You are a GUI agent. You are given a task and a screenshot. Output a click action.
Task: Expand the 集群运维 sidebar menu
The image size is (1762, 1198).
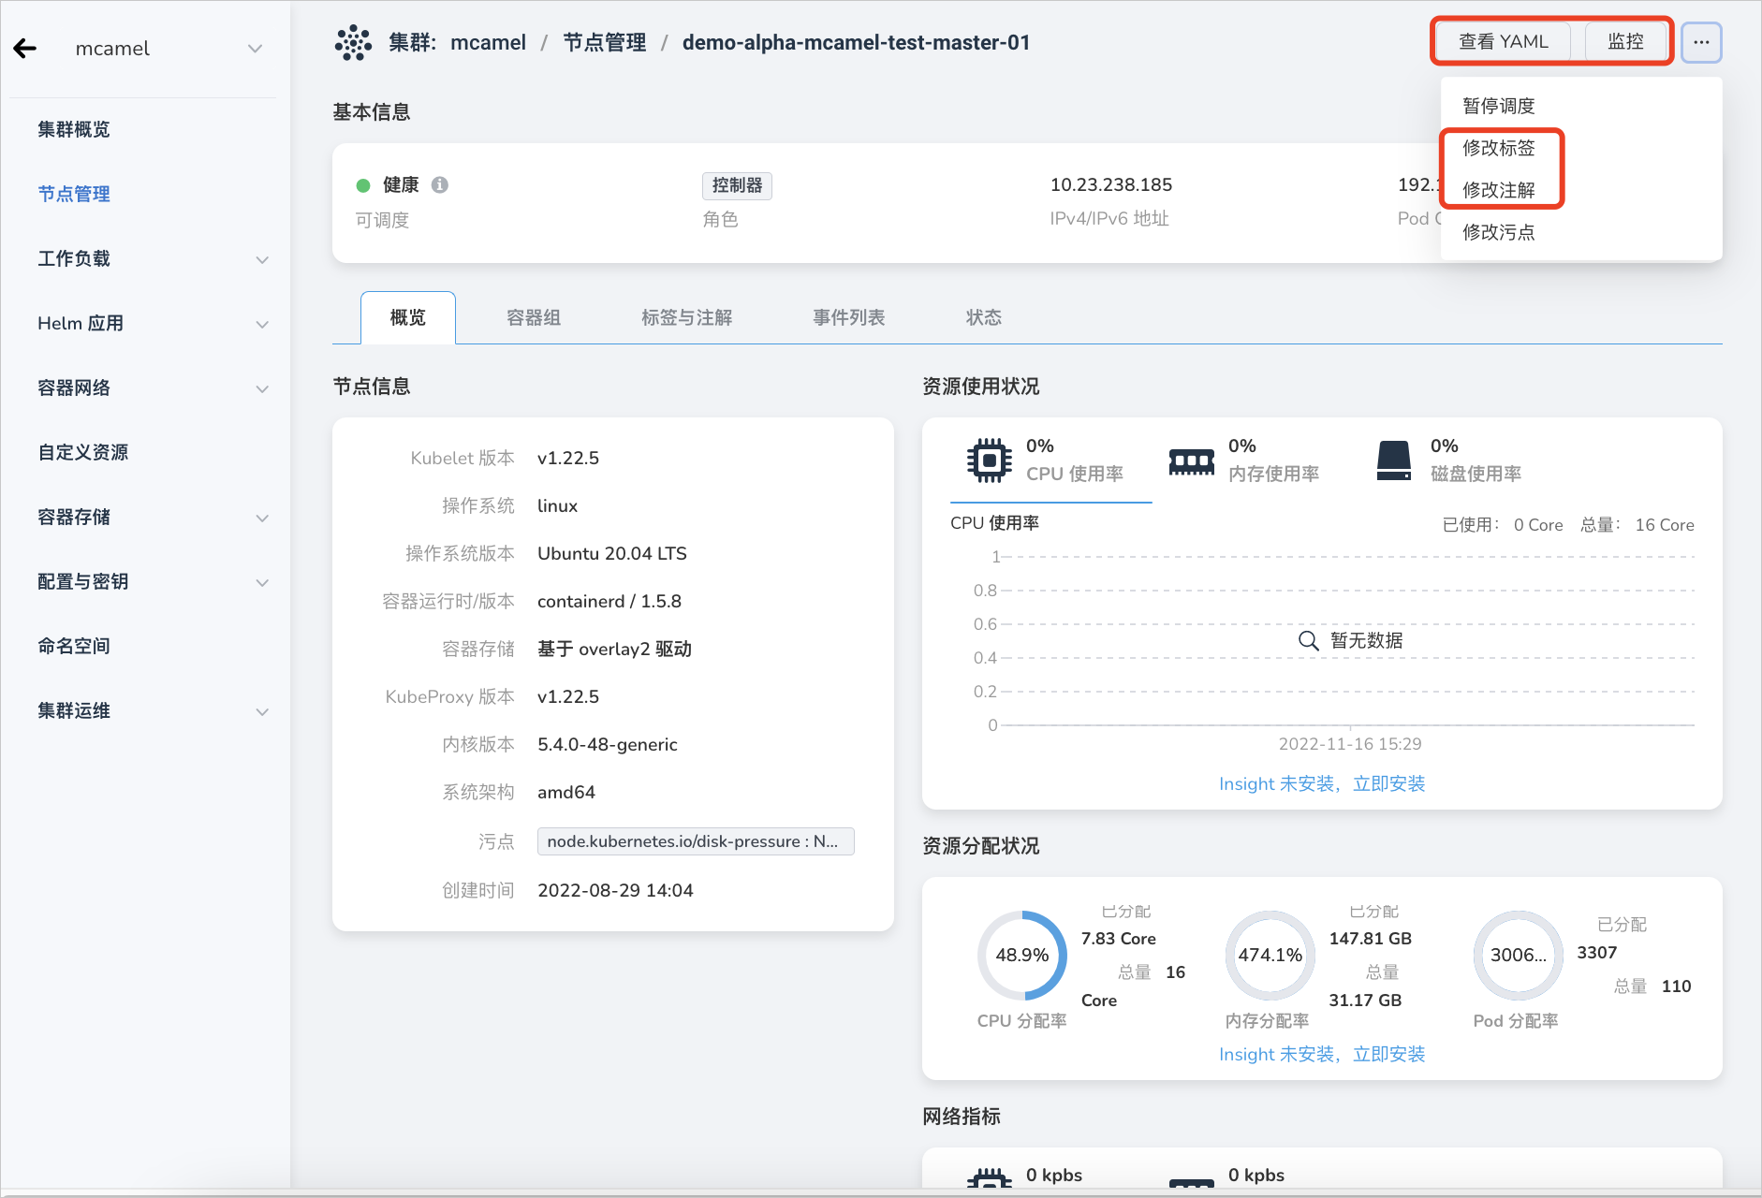(x=262, y=711)
